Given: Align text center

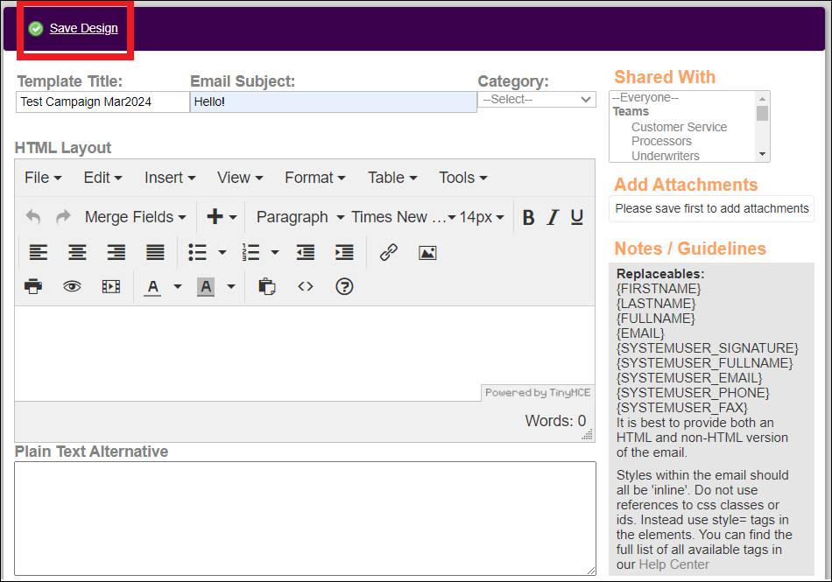Looking at the screenshot, I should click(x=77, y=252).
